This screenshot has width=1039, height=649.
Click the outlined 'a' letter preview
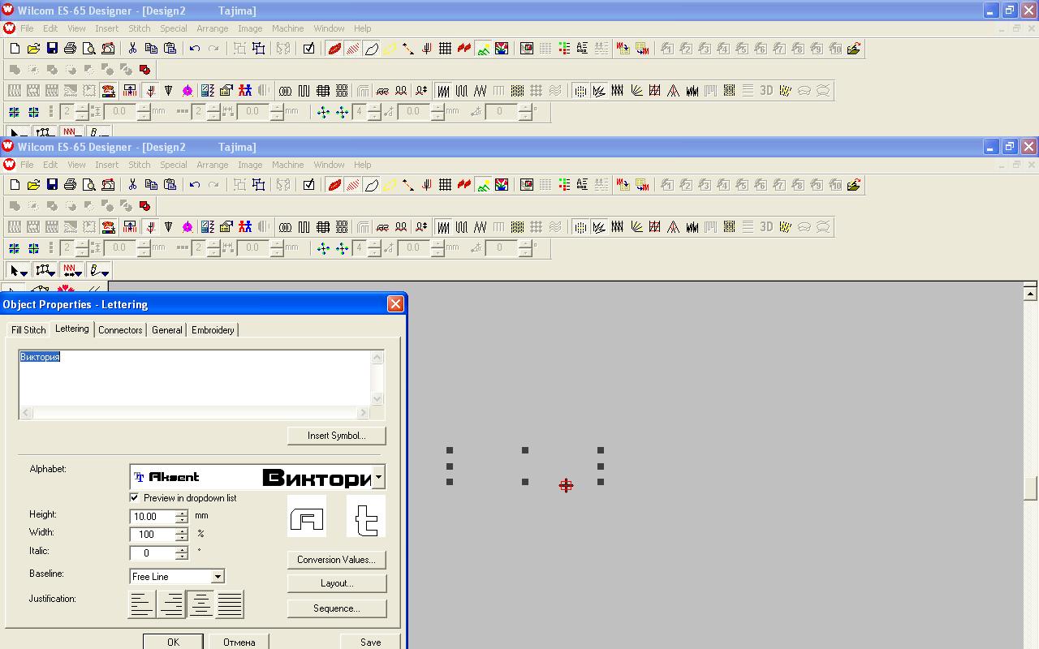click(x=307, y=517)
